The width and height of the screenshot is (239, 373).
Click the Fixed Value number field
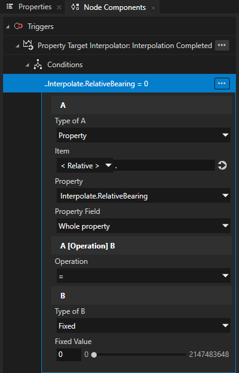[69, 355]
